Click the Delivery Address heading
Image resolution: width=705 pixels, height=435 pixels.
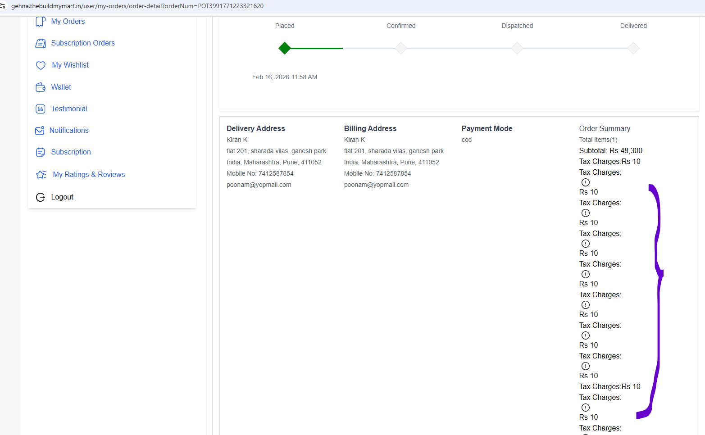[256, 129]
